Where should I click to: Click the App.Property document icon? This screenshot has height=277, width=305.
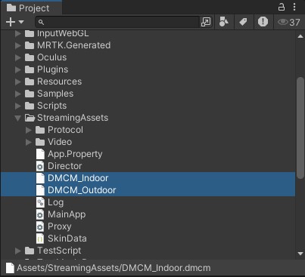pyautogui.click(x=40, y=154)
